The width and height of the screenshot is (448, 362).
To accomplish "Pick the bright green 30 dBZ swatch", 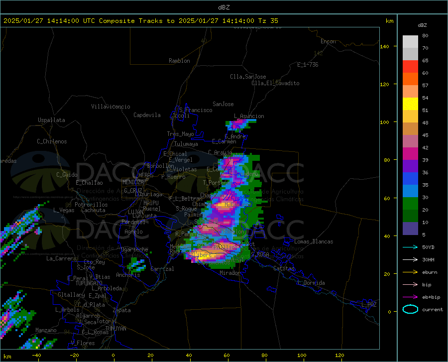I will [x=410, y=204].
